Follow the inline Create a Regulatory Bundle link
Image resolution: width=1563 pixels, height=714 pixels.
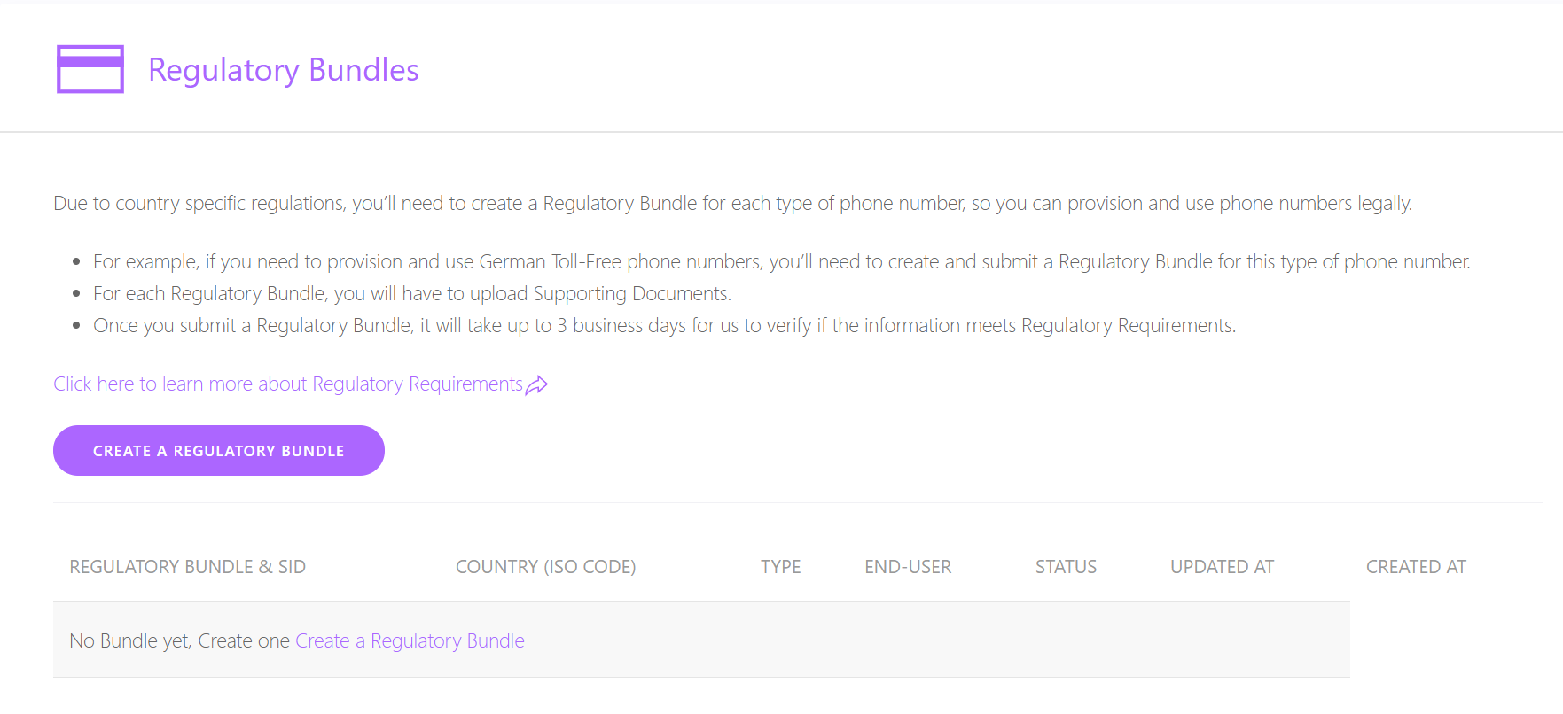410,640
